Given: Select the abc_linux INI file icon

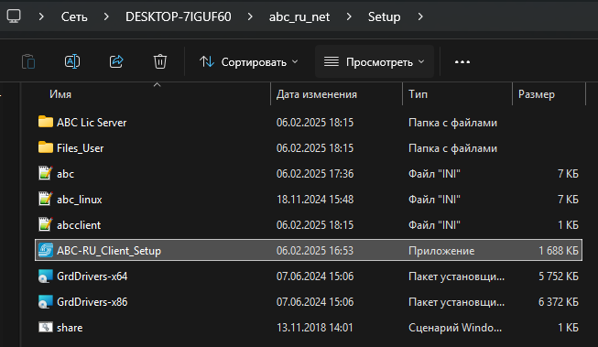Looking at the screenshot, I should coord(46,199).
